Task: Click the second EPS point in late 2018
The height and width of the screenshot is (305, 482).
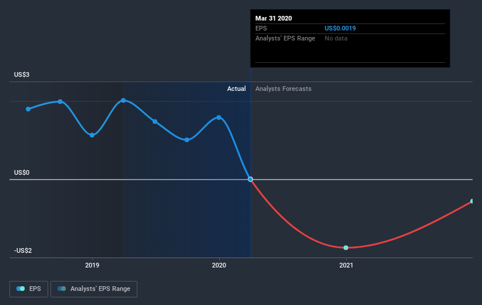Action: pyautogui.click(x=60, y=101)
